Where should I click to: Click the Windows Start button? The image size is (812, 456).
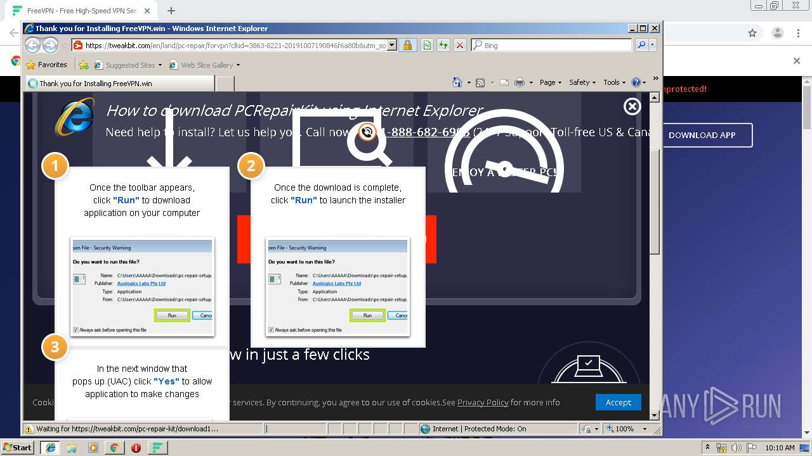point(18,448)
